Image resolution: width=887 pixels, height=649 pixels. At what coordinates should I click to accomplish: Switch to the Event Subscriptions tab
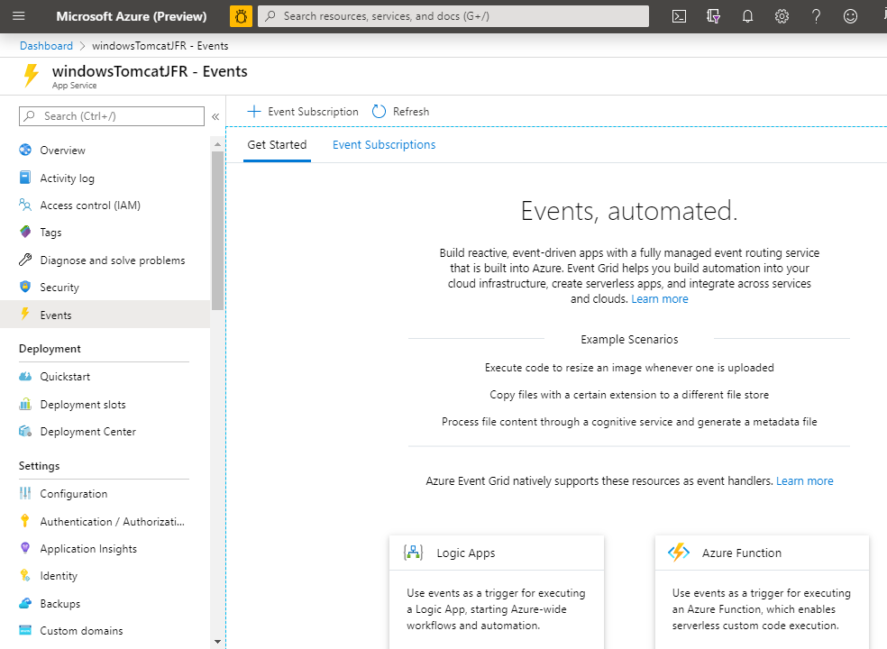[x=383, y=144]
